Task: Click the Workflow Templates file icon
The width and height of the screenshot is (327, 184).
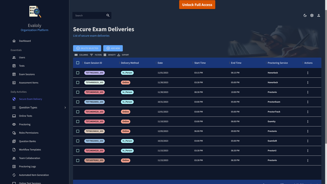Action: (x=14, y=150)
